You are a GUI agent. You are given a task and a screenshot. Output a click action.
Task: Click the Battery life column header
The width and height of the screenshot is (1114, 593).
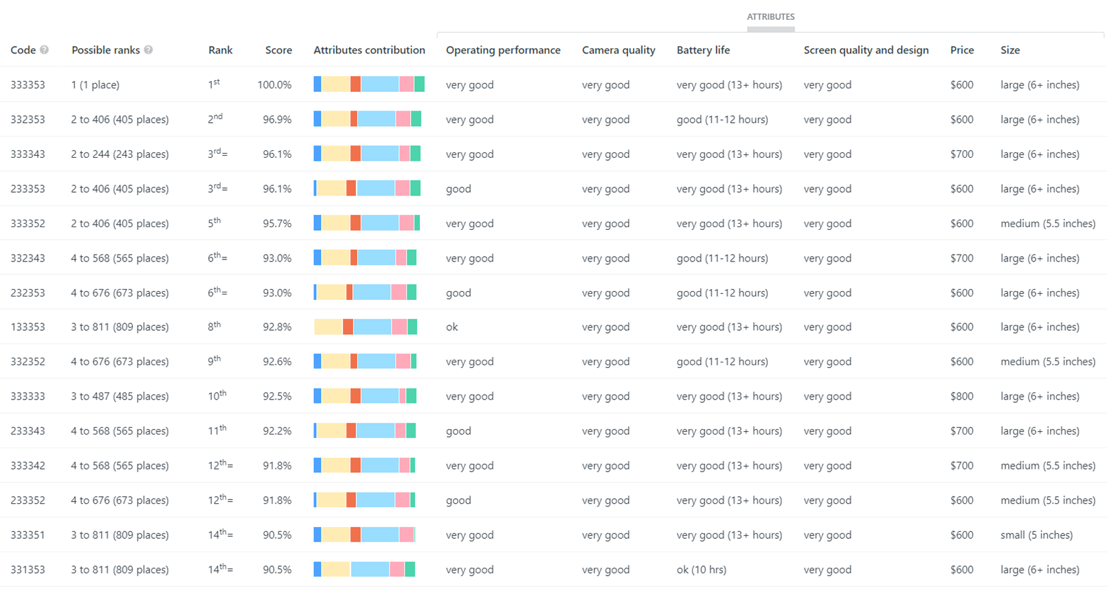(x=703, y=50)
